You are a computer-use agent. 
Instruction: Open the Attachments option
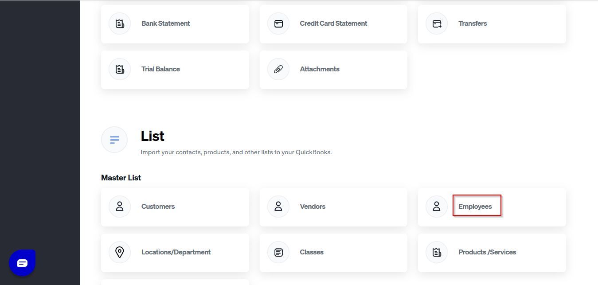pos(333,70)
